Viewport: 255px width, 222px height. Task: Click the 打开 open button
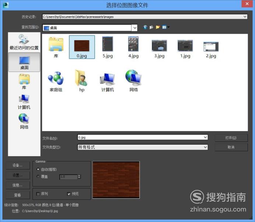[231, 138]
